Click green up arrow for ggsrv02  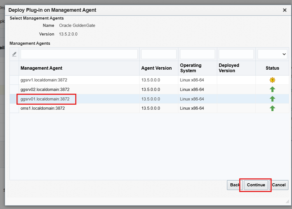point(272,90)
